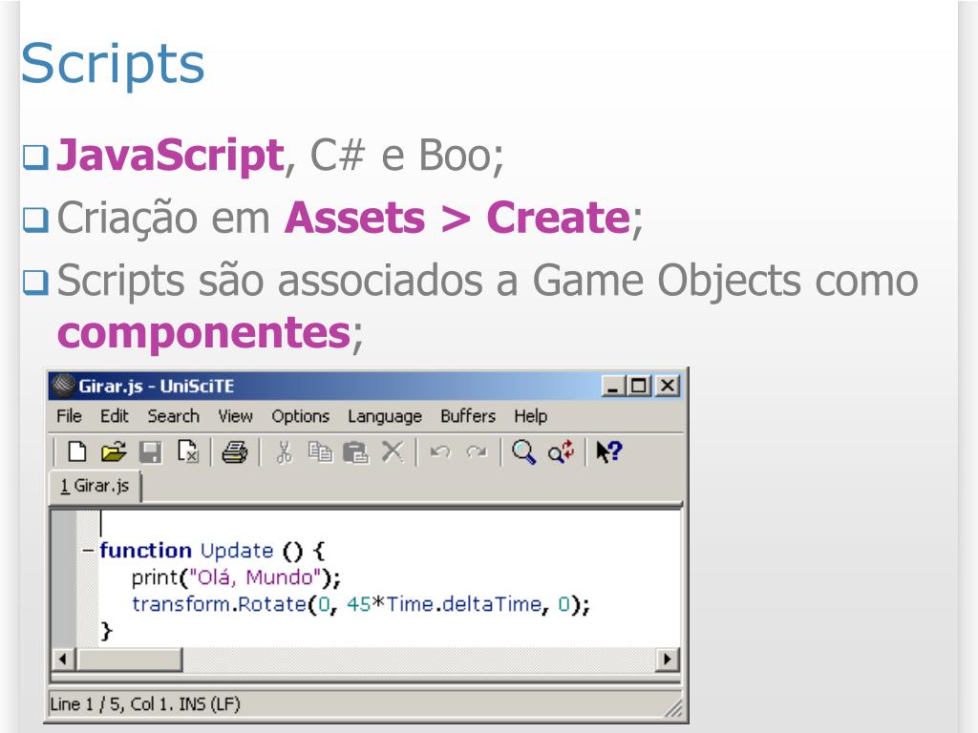Collapse the Update function fold marker
This screenshot has width=978, height=733.
89,551
